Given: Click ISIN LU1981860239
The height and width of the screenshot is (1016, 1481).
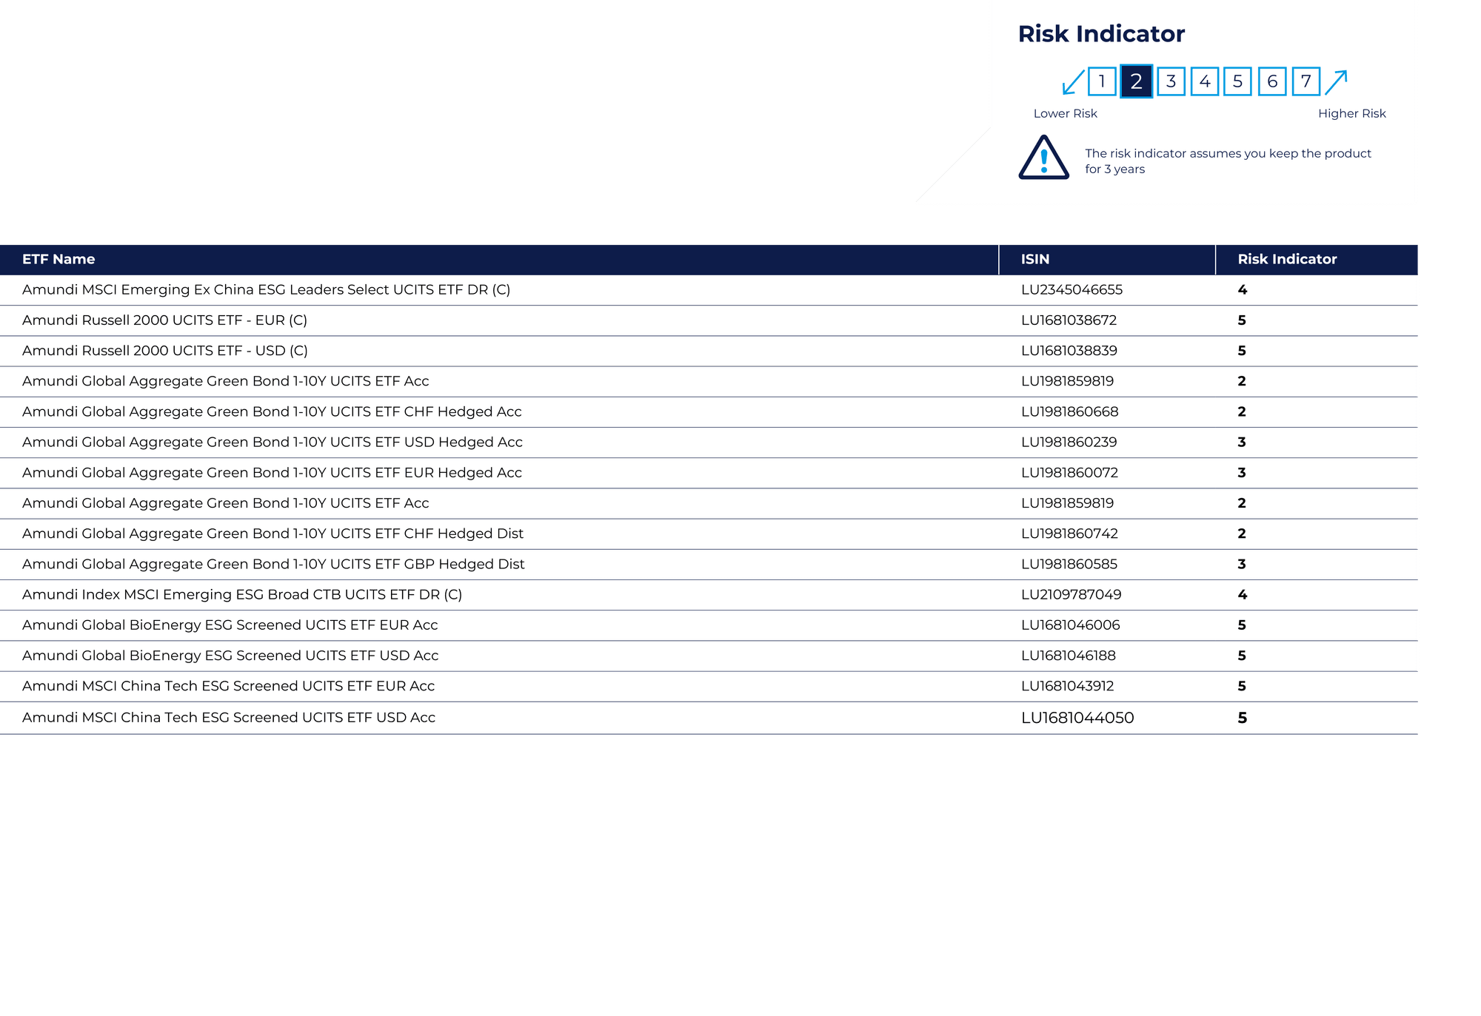Looking at the screenshot, I should (1069, 442).
